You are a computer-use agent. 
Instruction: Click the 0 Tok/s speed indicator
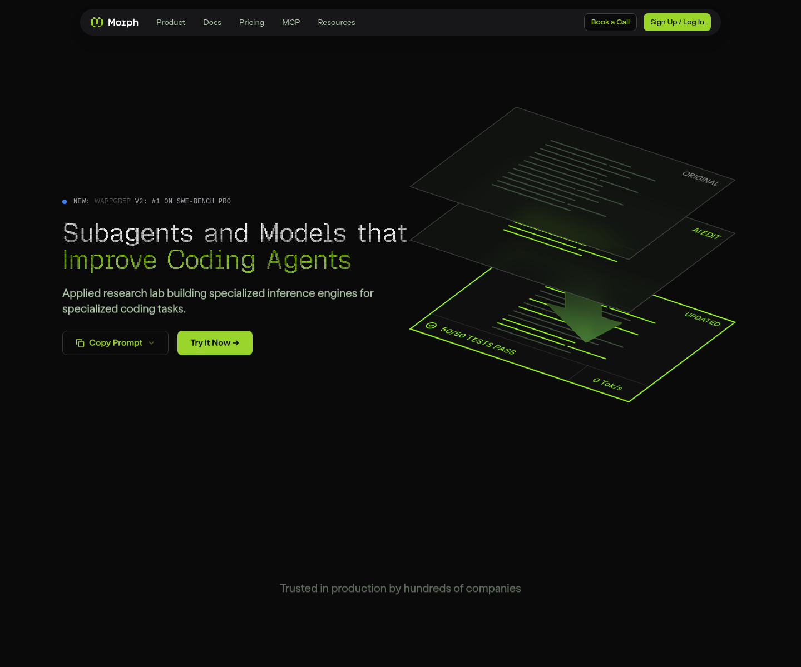click(607, 384)
